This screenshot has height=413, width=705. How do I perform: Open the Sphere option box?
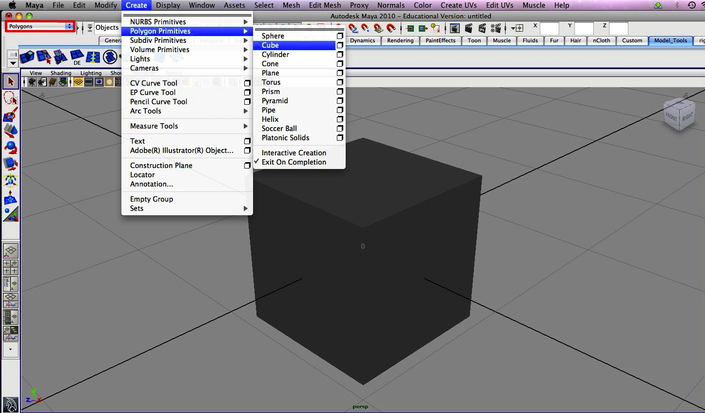(339, 36)
